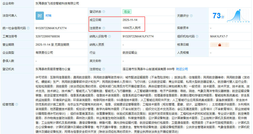Click help icon beside 登记状态
This screenshot has width=253, height=134.
tap(104, 12)
